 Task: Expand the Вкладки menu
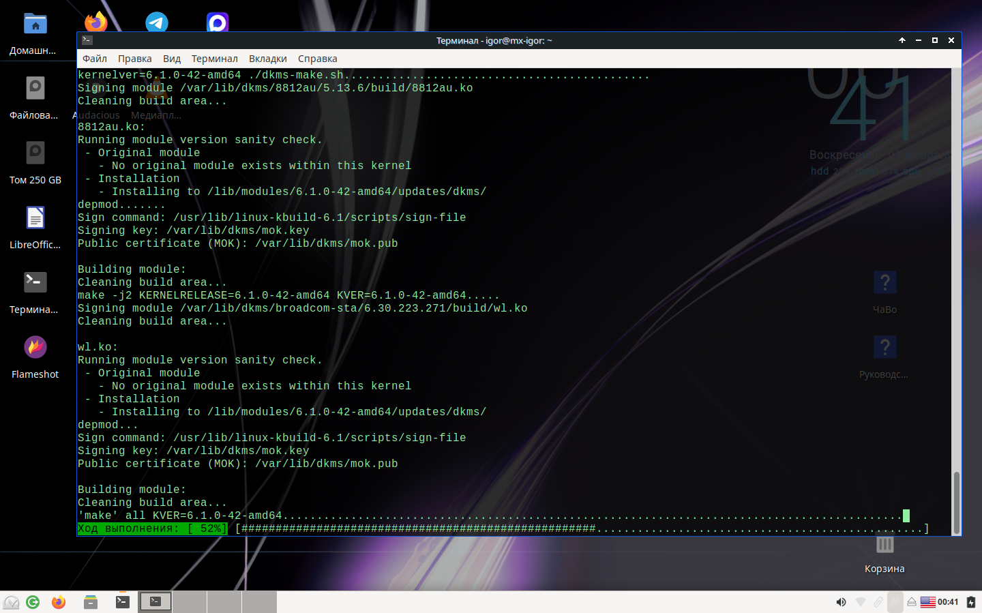pos(267,59)
